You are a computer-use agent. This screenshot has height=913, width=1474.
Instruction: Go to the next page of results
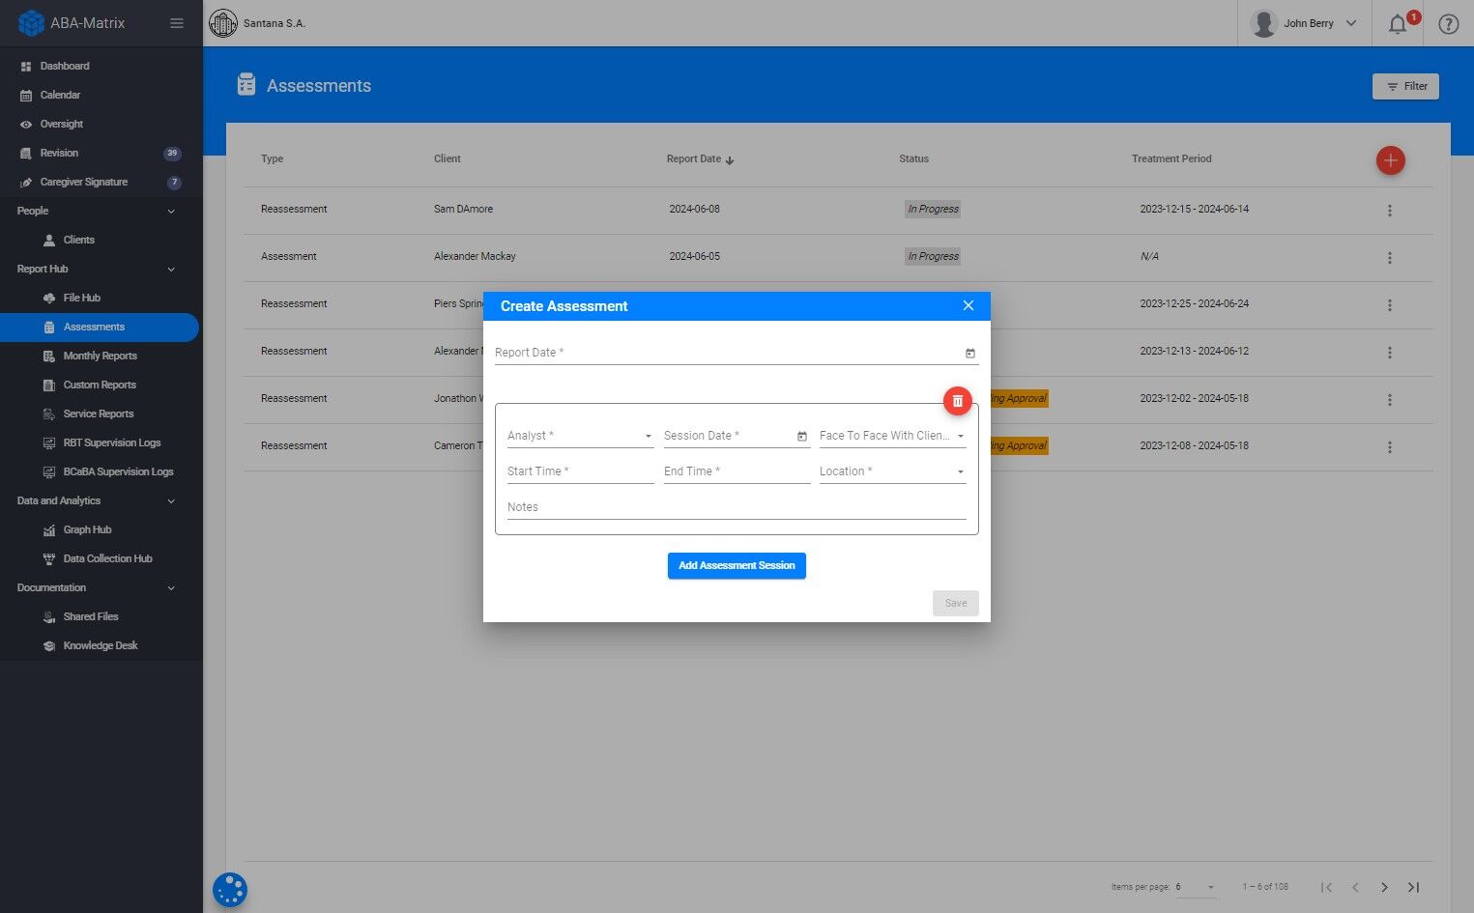tap(1384, 887)
